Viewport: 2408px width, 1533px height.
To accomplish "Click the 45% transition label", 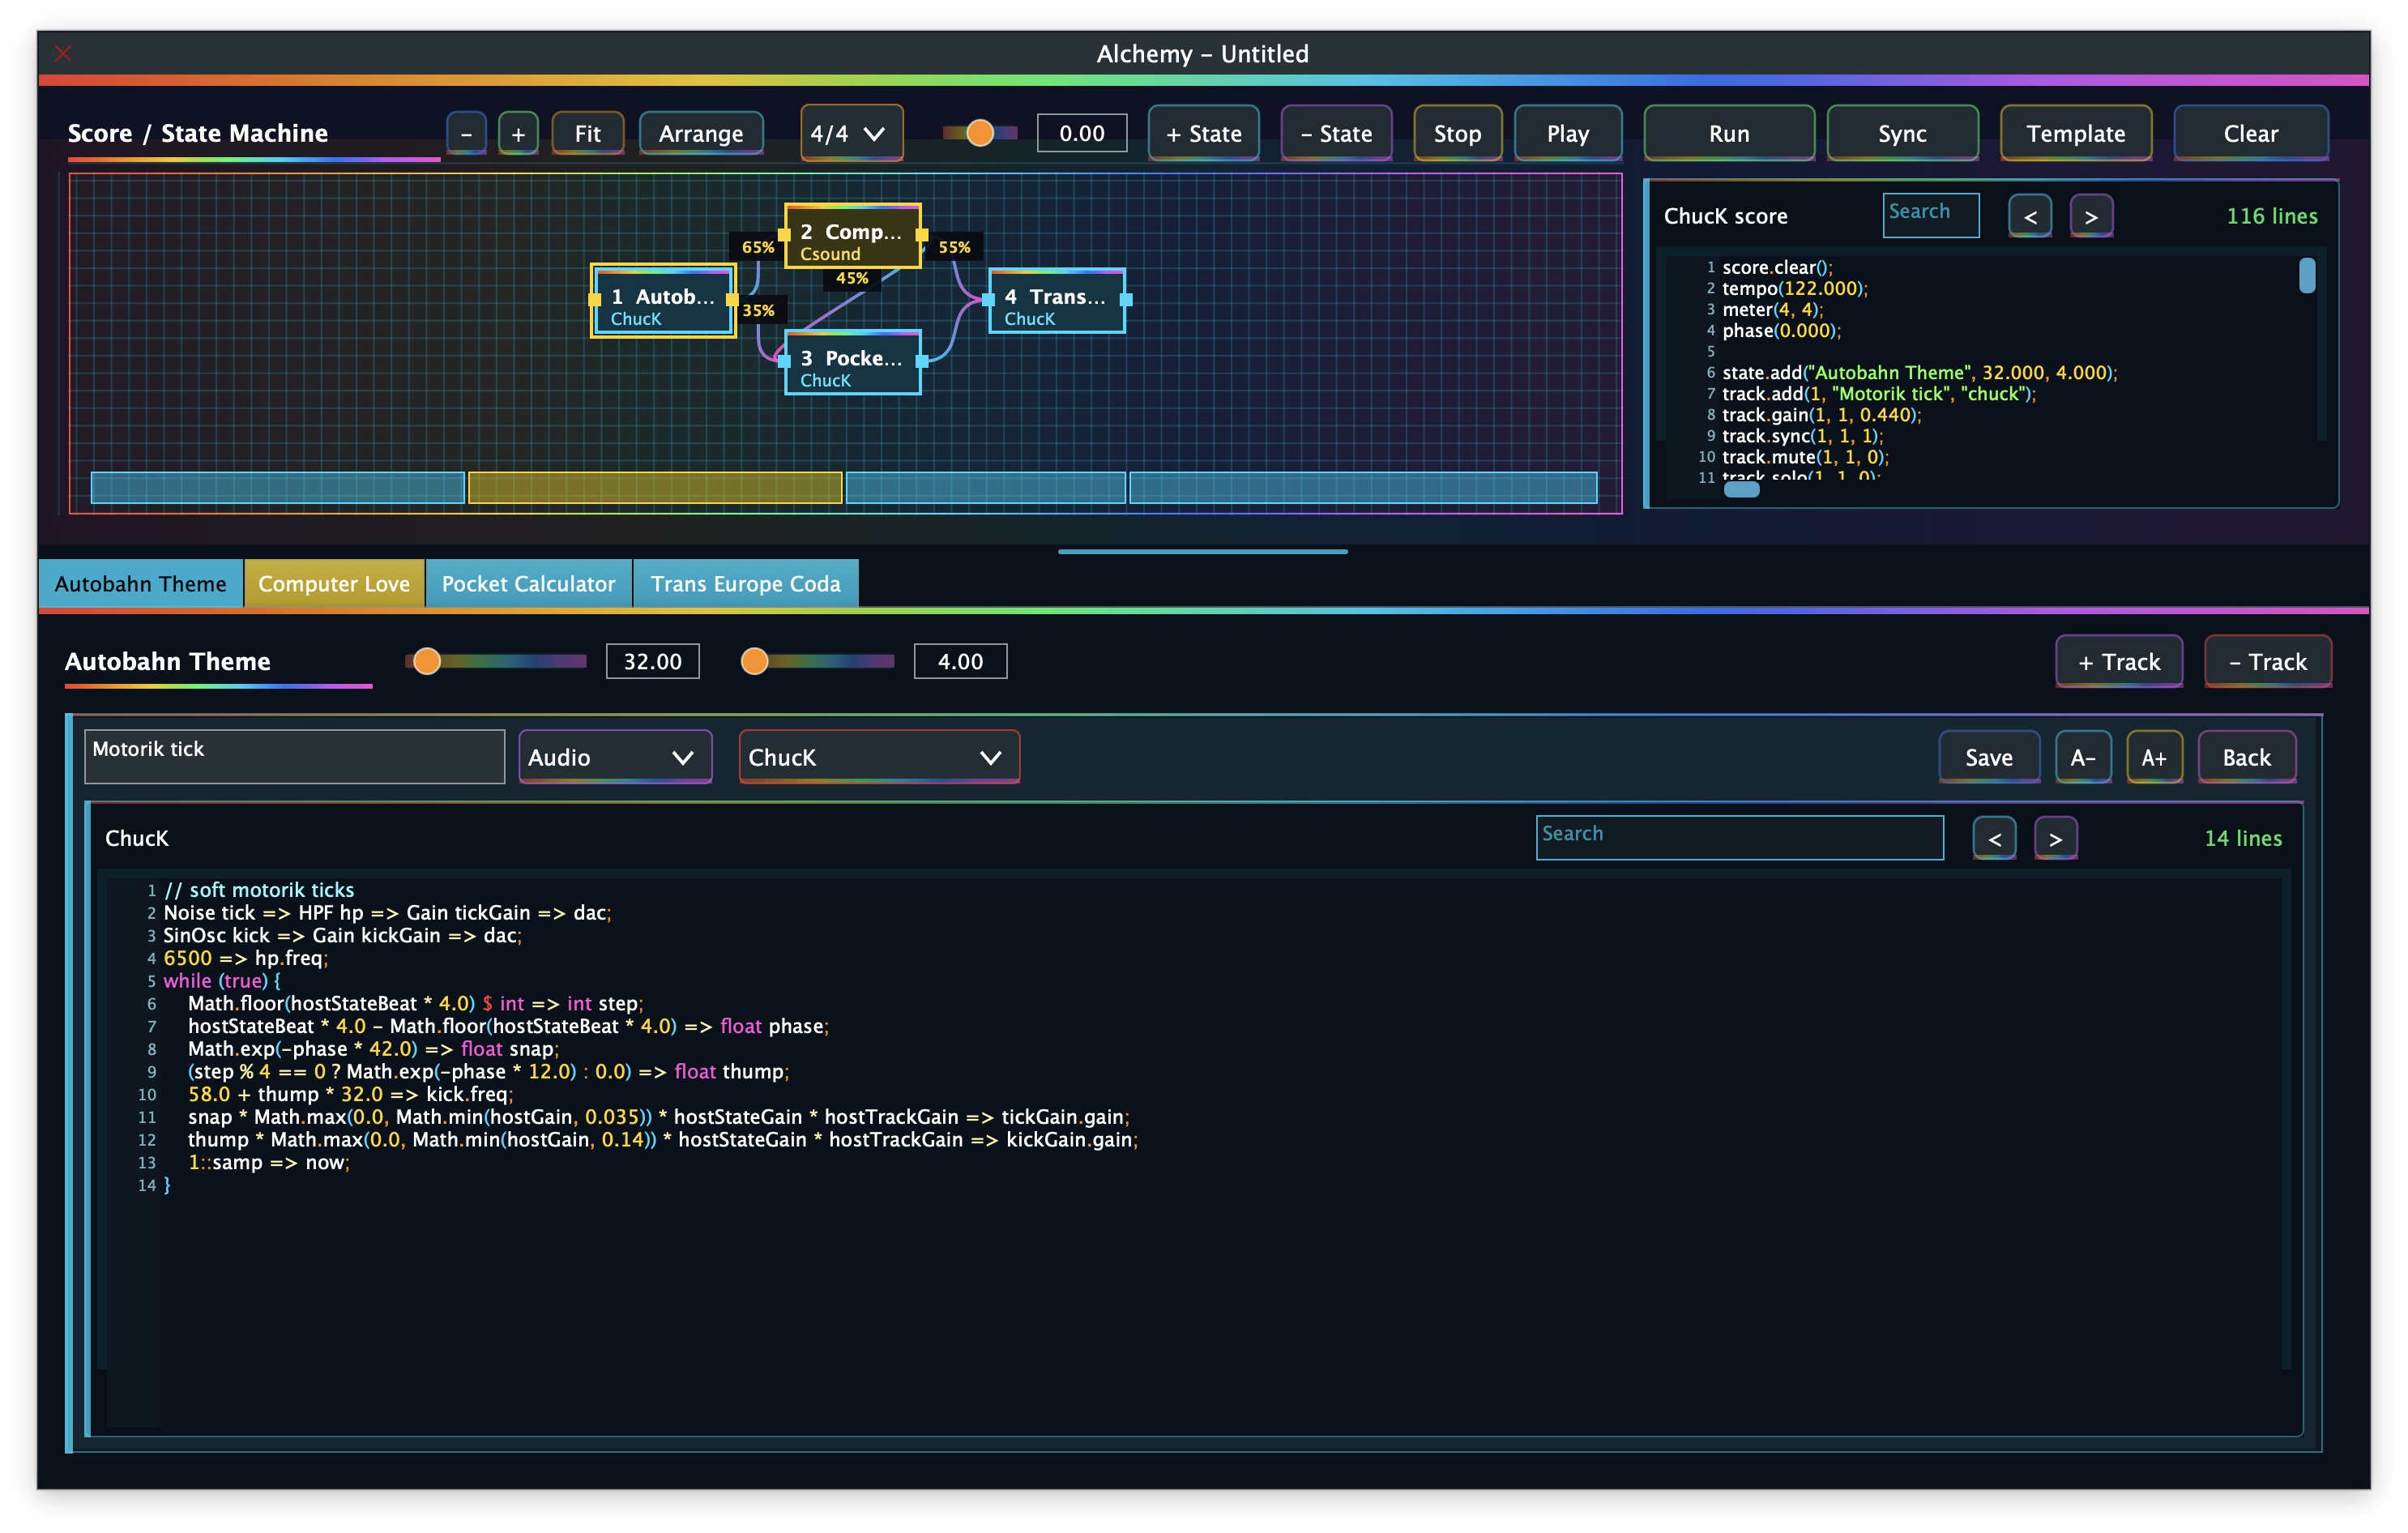I will click(852, 278).
